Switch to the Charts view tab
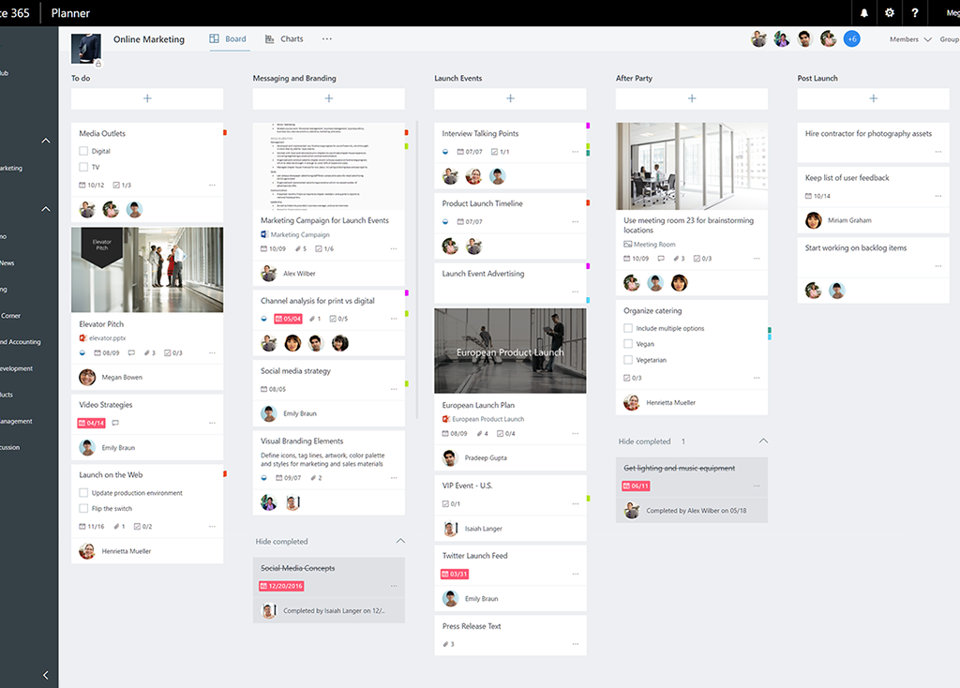Viewport: 960px width, 688px height. (284, 39)
